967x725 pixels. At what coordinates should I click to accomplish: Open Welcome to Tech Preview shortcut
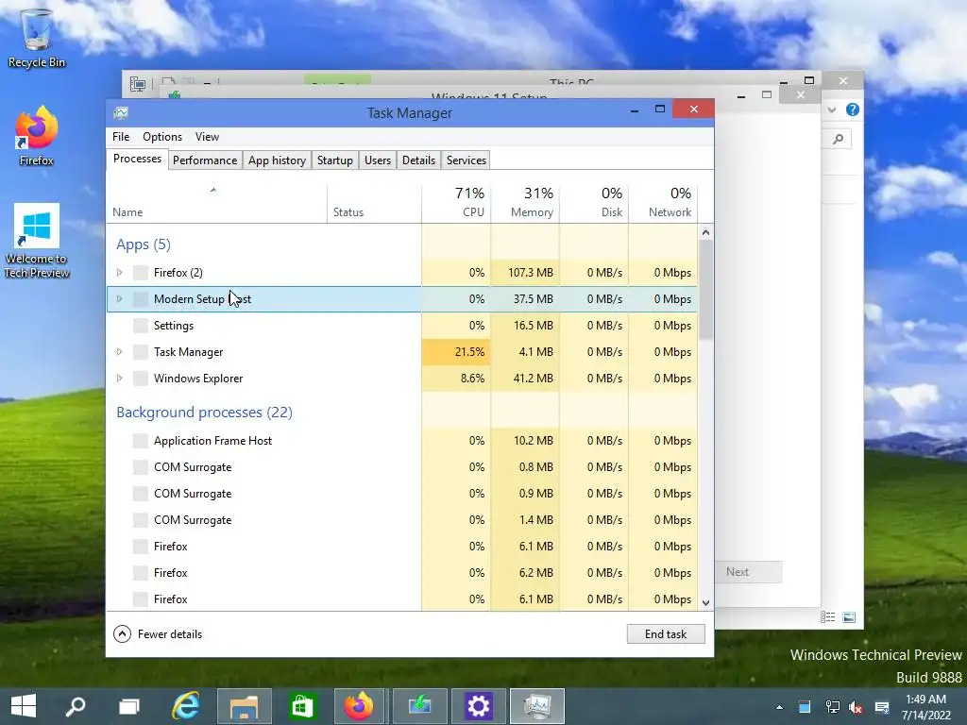[37, 241]
